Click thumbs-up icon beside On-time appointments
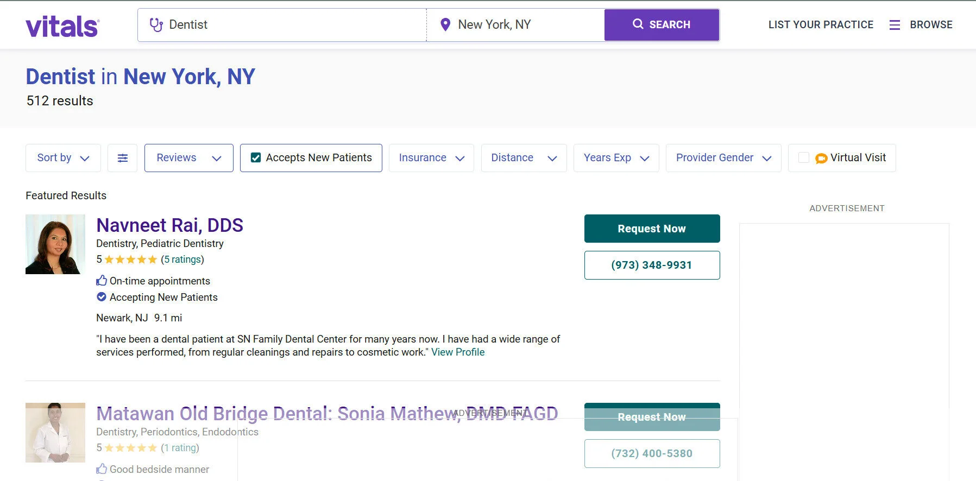The image size is (976, 481). coord(102,281)
